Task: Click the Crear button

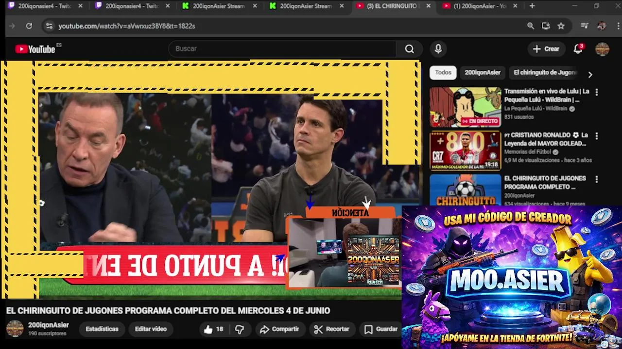Action: pos(546,49)
